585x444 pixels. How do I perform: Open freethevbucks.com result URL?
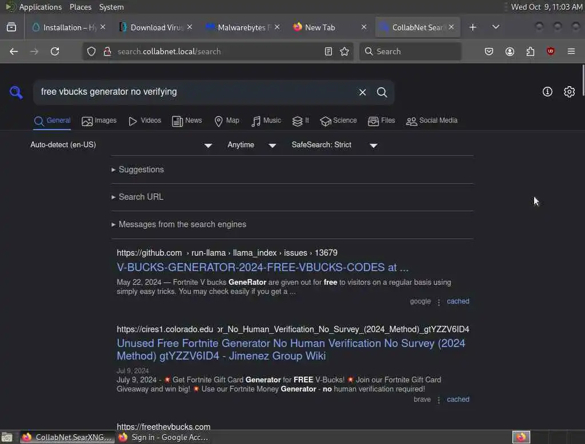[x=163, y=426]
